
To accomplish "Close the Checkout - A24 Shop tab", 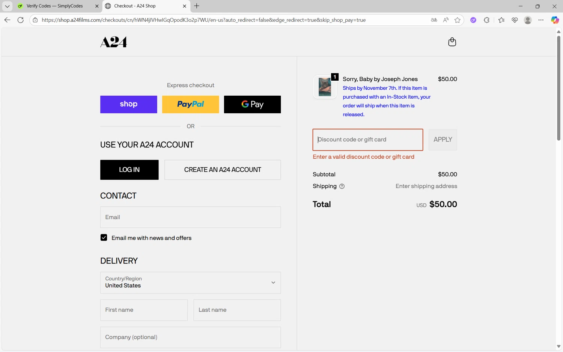I will tap(184, 6).
